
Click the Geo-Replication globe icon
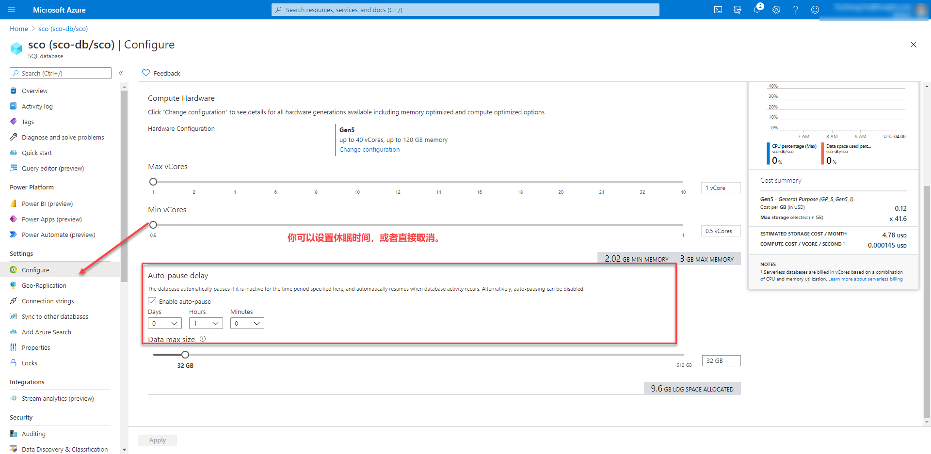pos(14,285)
